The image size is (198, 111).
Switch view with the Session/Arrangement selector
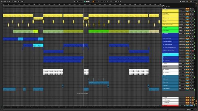[x=196, y=4]
